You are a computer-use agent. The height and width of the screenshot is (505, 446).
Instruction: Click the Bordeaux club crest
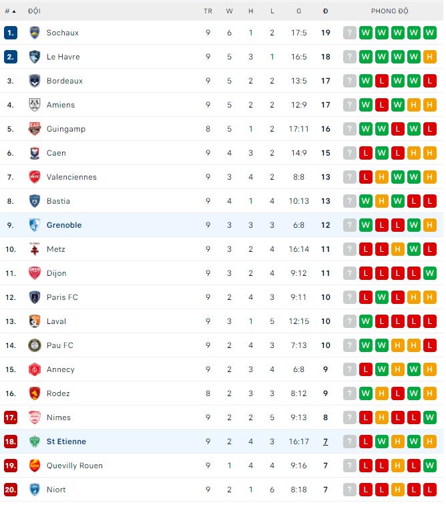click(x=35, y=81)
